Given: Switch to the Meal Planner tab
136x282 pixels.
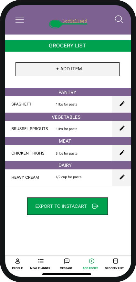Looking at the screenshot, I should coord(40,264).
